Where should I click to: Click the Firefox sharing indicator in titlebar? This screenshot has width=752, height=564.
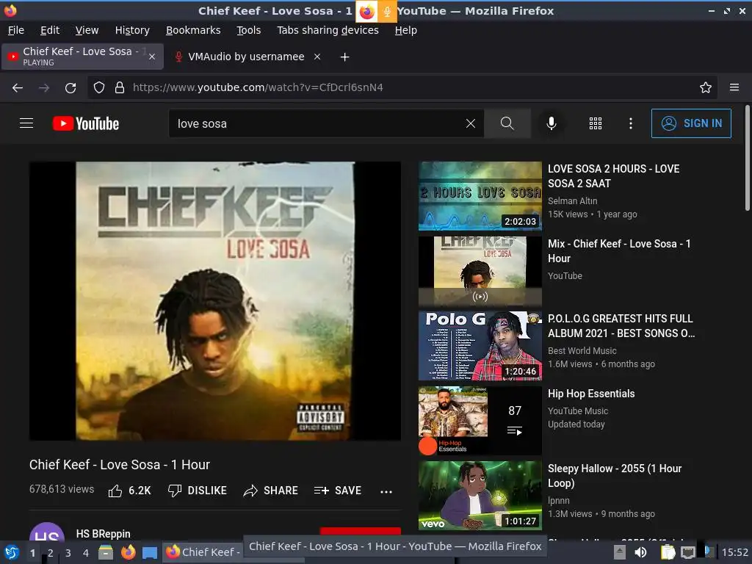[366, 12]
